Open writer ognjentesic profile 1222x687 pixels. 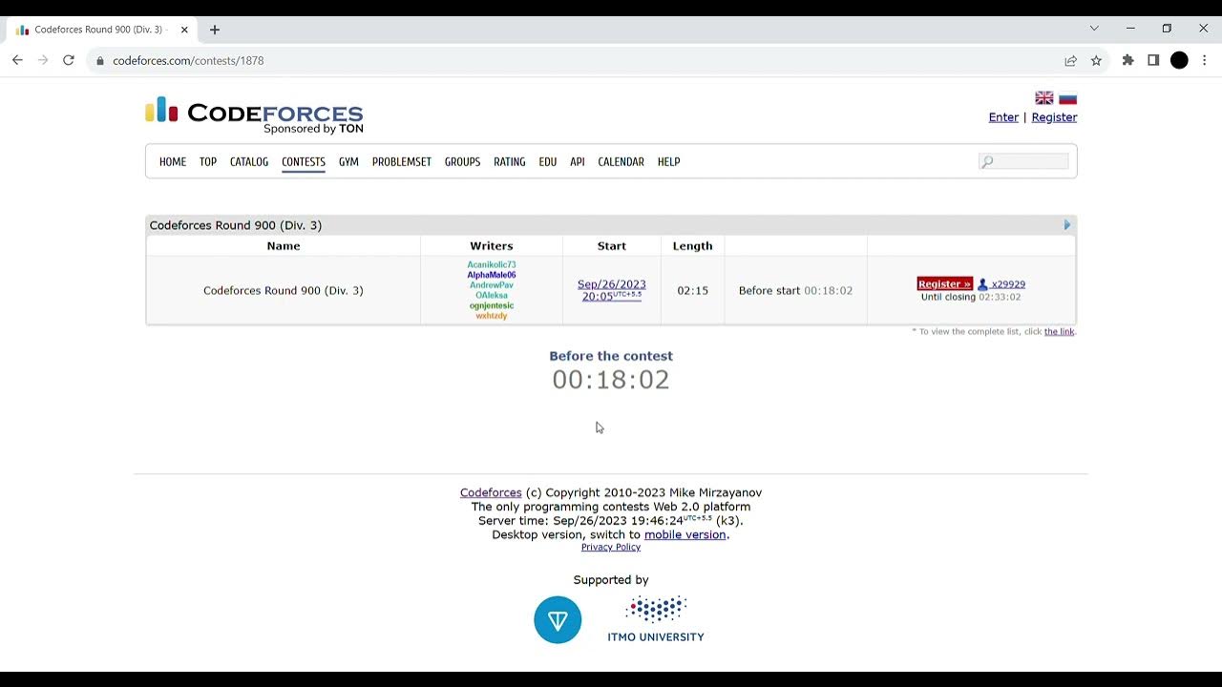coord(492,305)
